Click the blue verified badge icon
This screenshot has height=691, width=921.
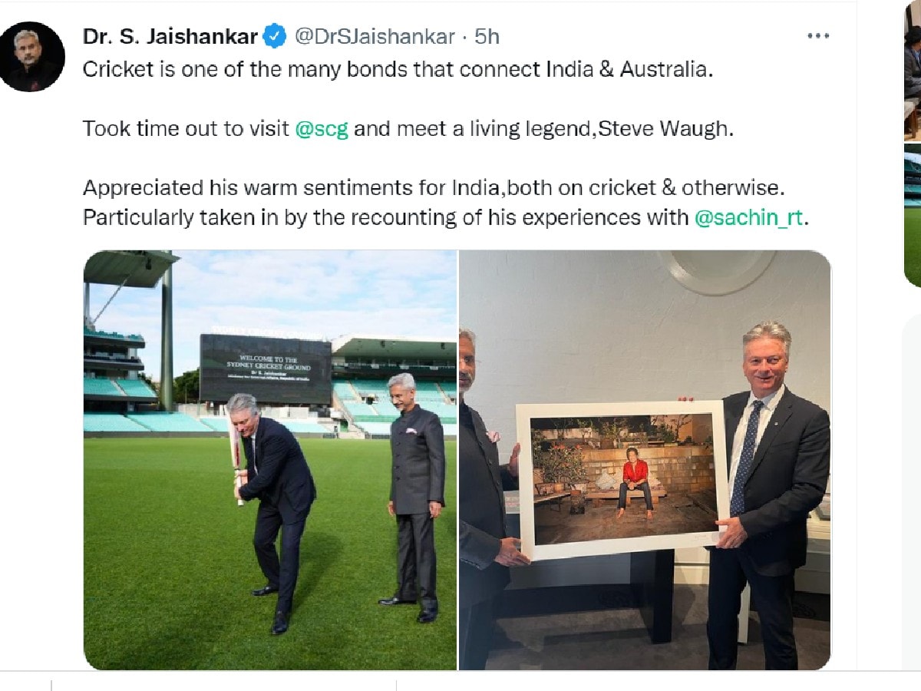[275, 36]
